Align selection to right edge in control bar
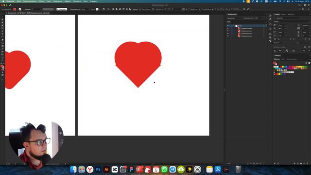This screenshot has height=175, width=311. tap(120, 9)
